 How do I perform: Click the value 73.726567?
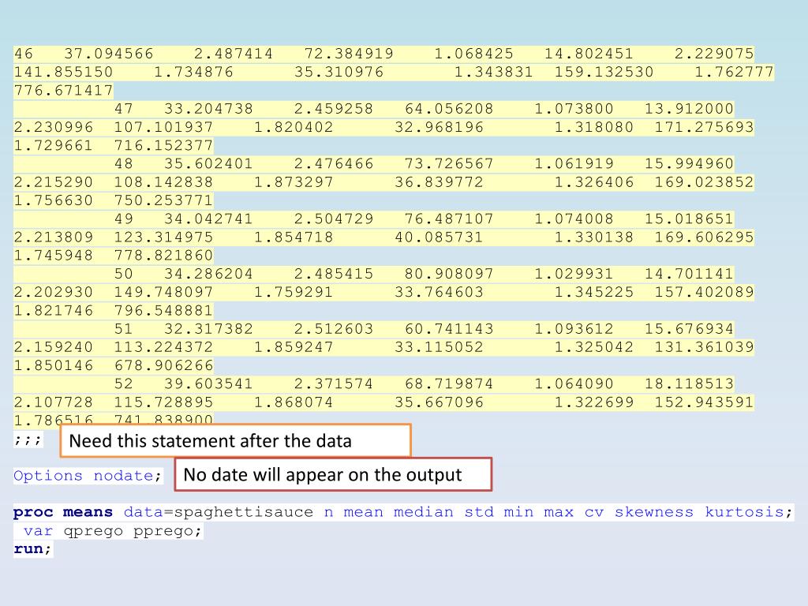coord(449,164)
